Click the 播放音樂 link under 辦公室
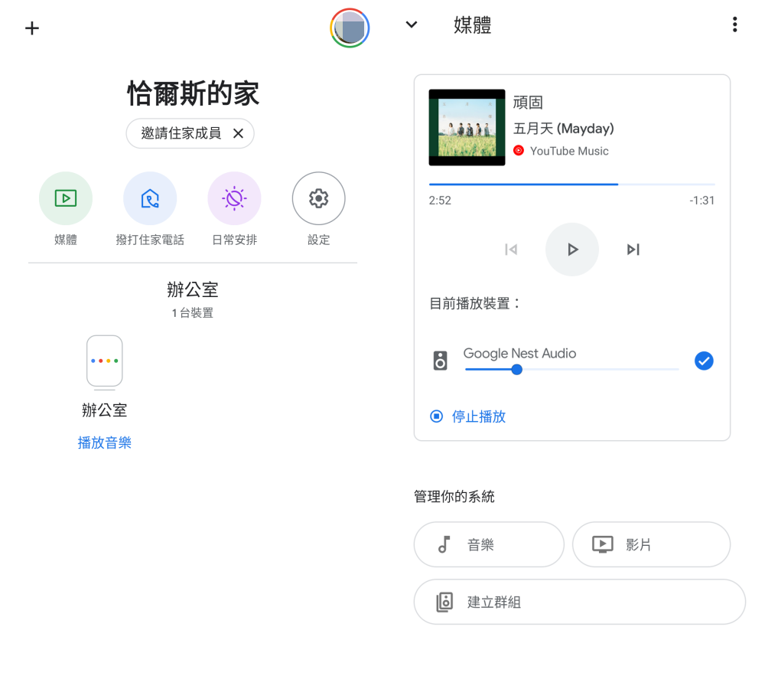765x689 pixels. (x=104, y=442)
